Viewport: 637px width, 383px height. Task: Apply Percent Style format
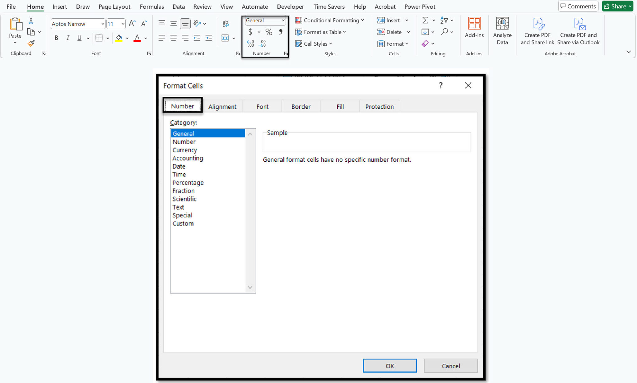tap(269, 32)
